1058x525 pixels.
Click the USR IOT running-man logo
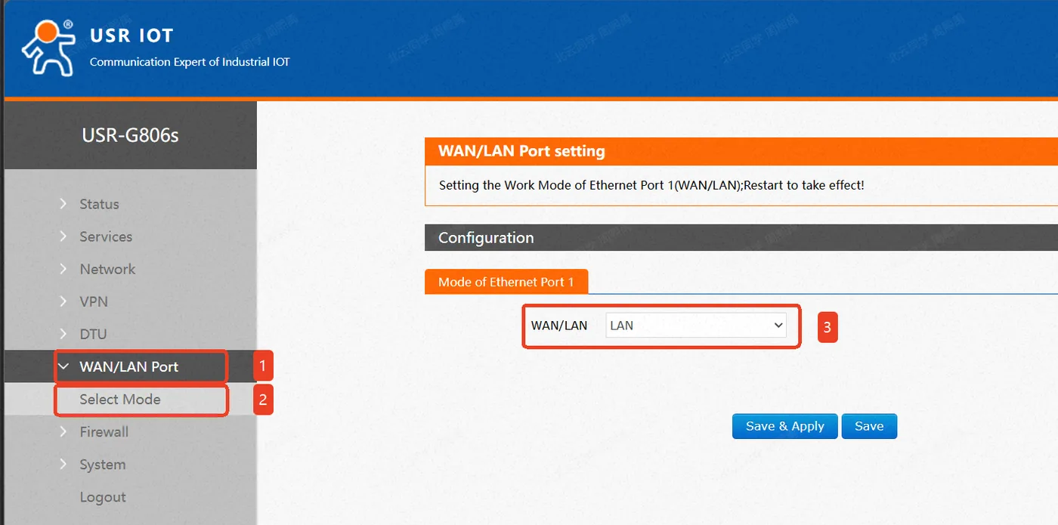49,48
